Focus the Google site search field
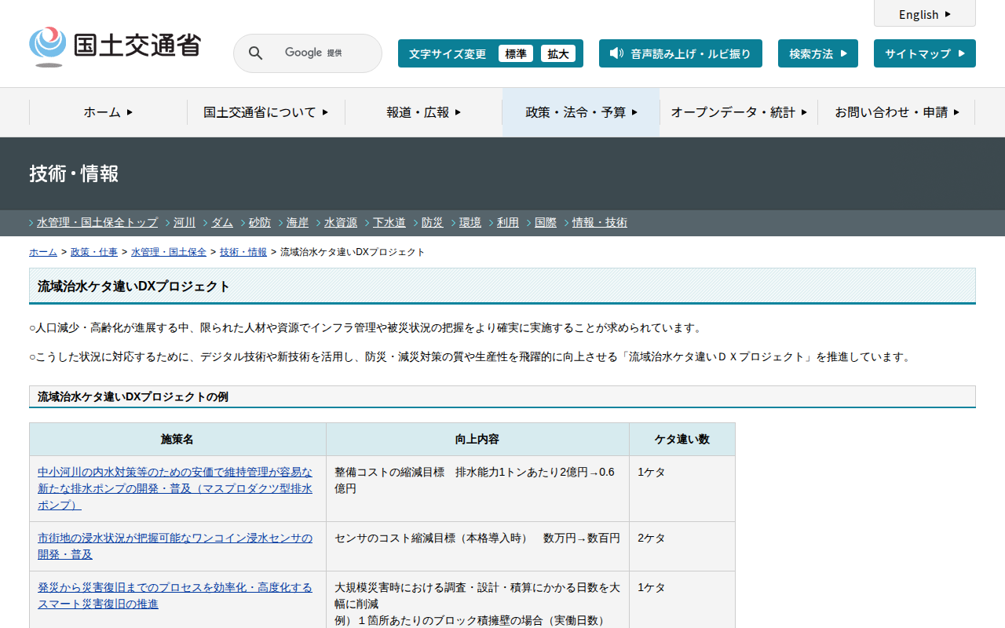This screenshot has width=1005, height=628. [x=314, y=53]
